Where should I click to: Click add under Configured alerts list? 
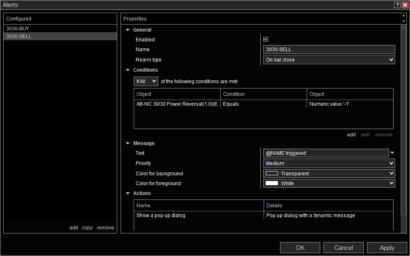coord(73,228)
